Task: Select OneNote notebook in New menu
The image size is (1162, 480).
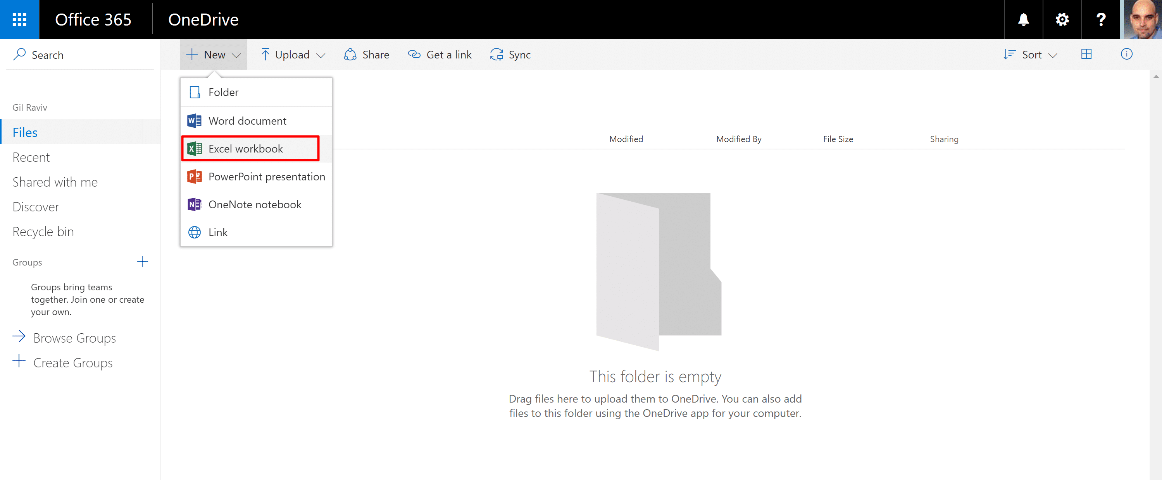Action: (254, 205)
